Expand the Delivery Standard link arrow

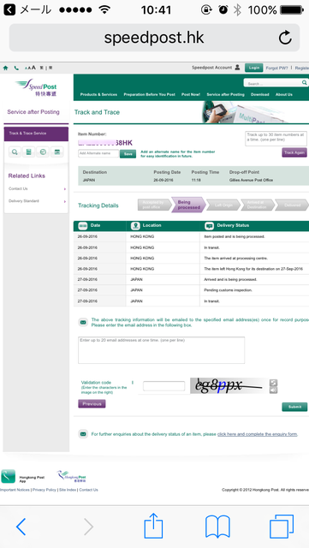65,202
